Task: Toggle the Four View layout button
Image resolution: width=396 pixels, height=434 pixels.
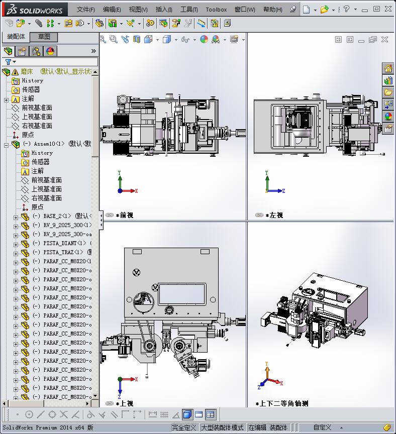Action: pyautogui.click(x=211, y=414)
